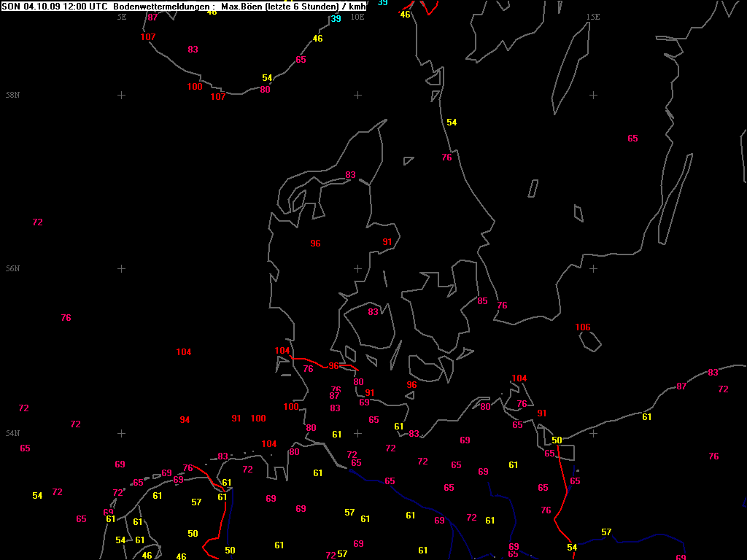Viewport: 747px width, 560px height.
Task: Select the 58N latitude label
Action: (12, 96)
